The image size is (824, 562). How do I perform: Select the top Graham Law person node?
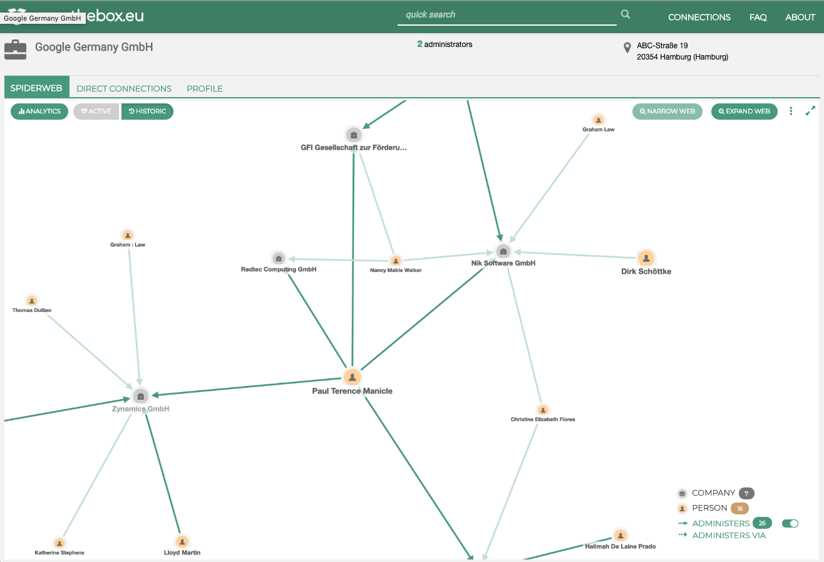coord(599,120)
